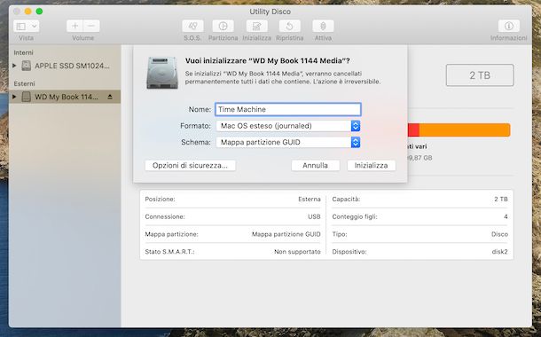The width and height of the screenshot is (541, 337).
Task: Run S.O.S. first aid tool
Action: tap(192, 27)
